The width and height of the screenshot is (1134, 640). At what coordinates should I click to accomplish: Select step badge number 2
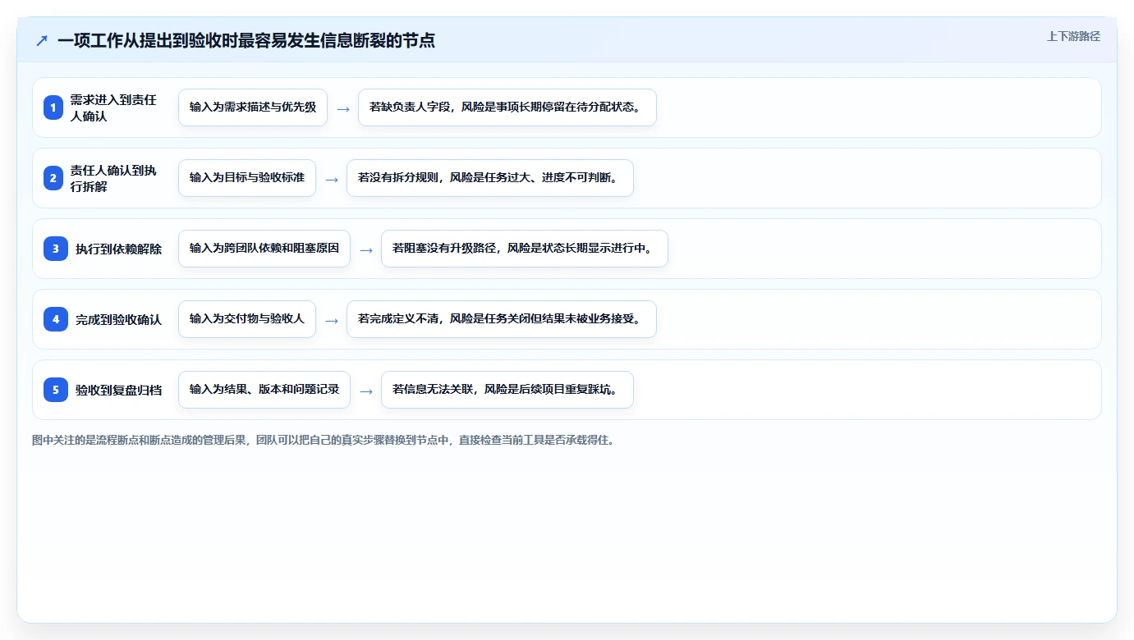click(53, 178)
